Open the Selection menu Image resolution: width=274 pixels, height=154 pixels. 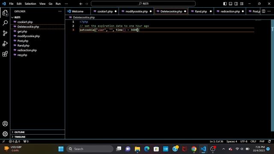tap(30, 4)
